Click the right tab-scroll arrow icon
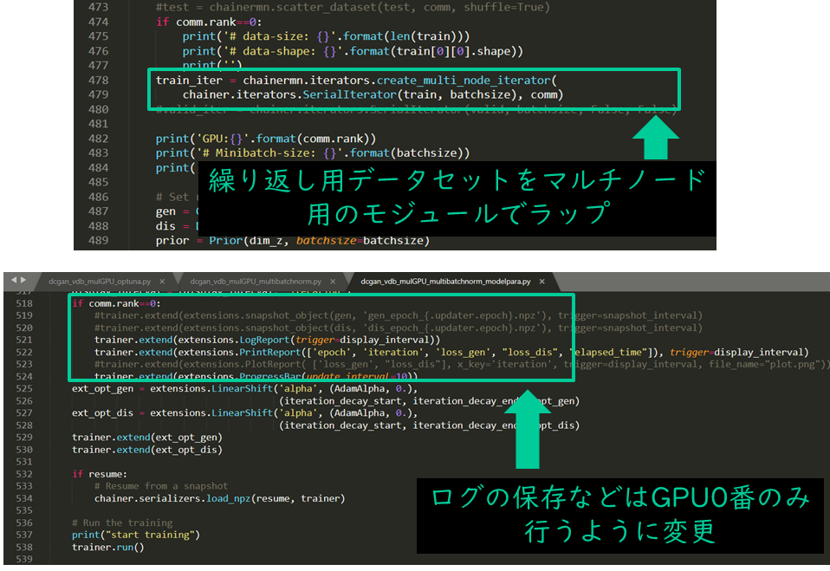 23,280
